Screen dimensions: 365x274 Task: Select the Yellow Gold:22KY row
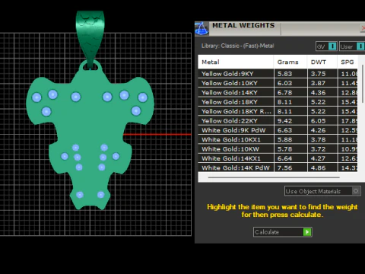[x=278, y=121]
